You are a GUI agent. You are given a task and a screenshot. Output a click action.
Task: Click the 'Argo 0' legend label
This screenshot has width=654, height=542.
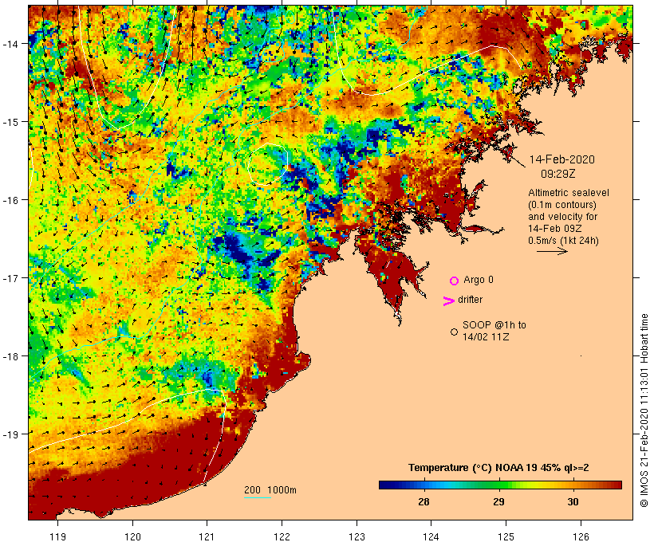click(x=479, y=280)
